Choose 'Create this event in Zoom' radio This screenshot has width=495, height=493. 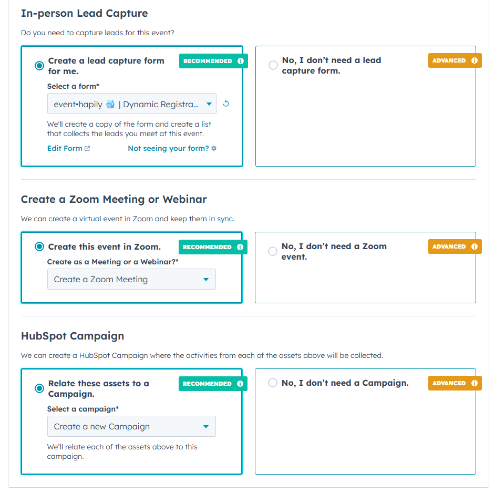[x=39, y=246]
